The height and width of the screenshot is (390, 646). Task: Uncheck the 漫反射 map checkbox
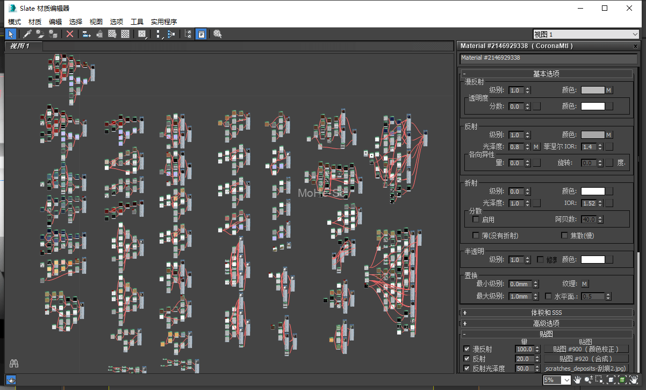pos(466,349)
